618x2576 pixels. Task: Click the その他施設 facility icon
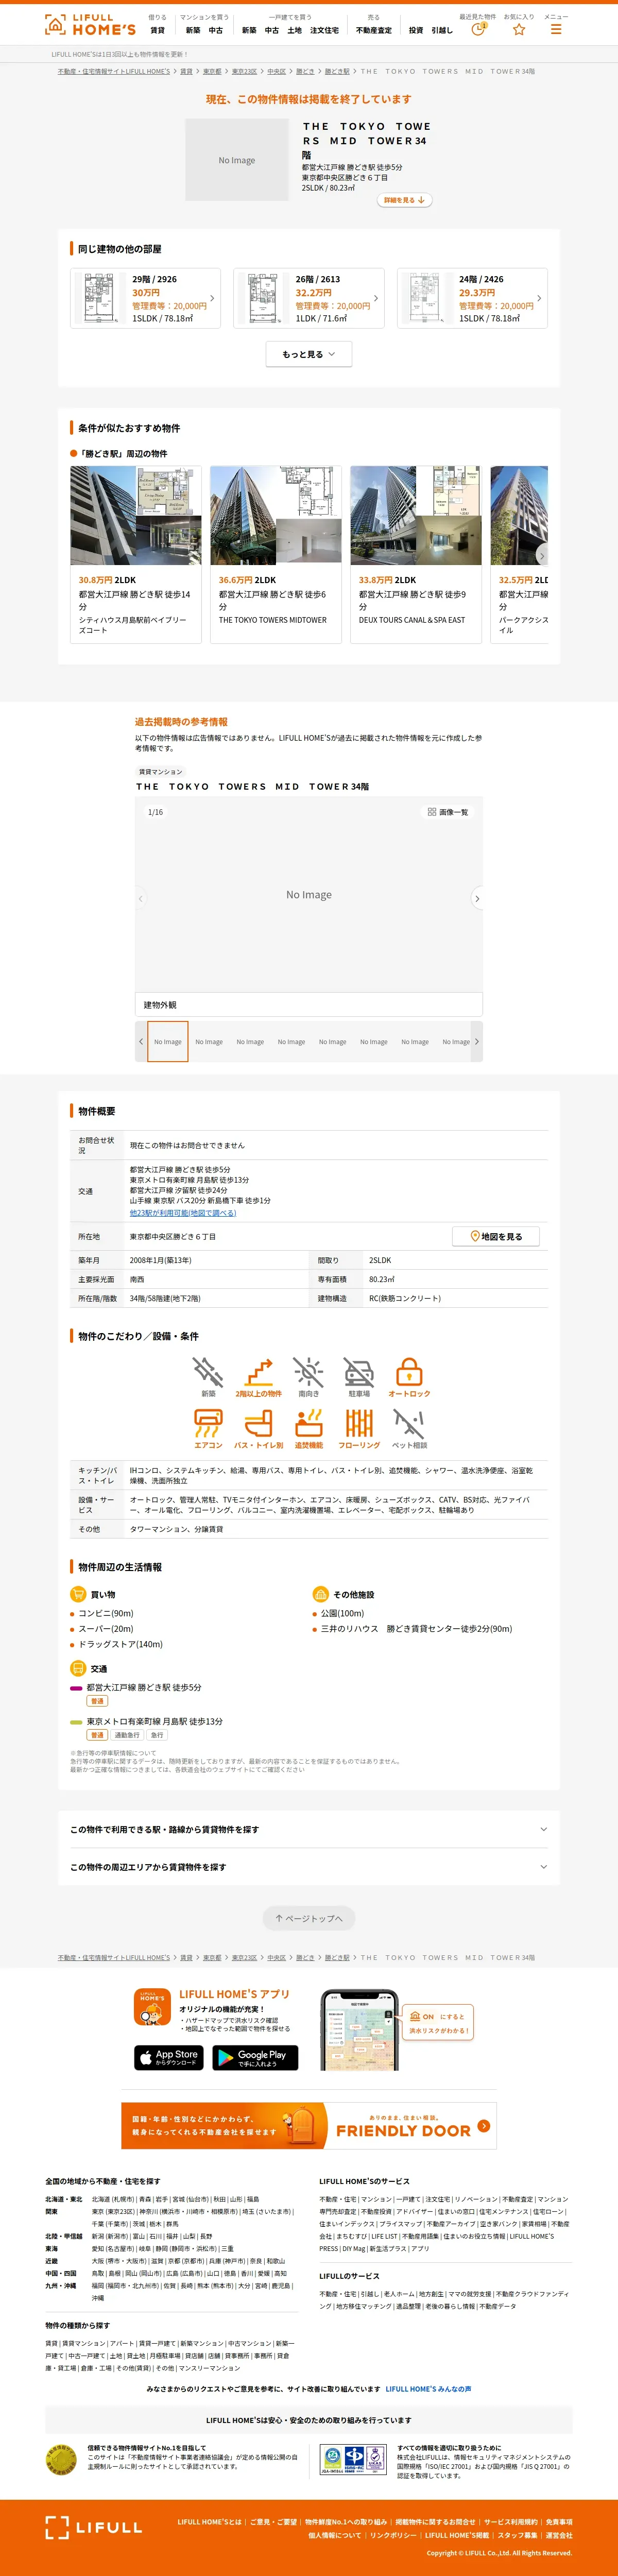click(x=320, y=1594)
